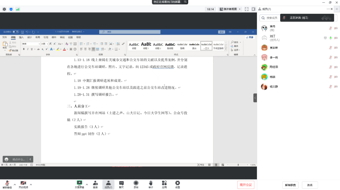Screen dimensions: 340x190
Task: Click the red leave meeting button
Action: pos(246,185)
